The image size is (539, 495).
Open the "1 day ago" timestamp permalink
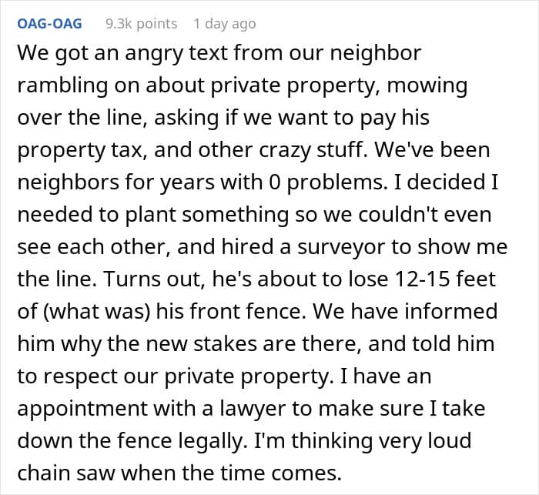point(225,24)
